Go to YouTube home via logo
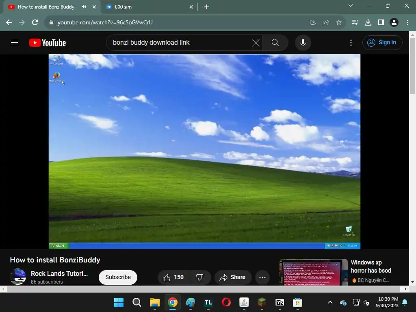Image resolution: width=416 pixels, height=312 pixels. (x=48, y=43)
